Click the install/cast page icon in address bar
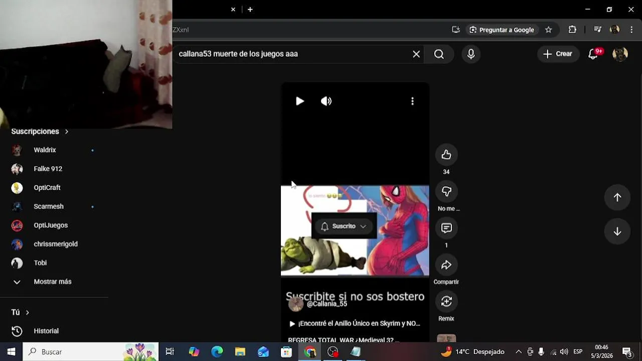The height and width of the screenshot is (361, 642). click(x=455, y=30)
